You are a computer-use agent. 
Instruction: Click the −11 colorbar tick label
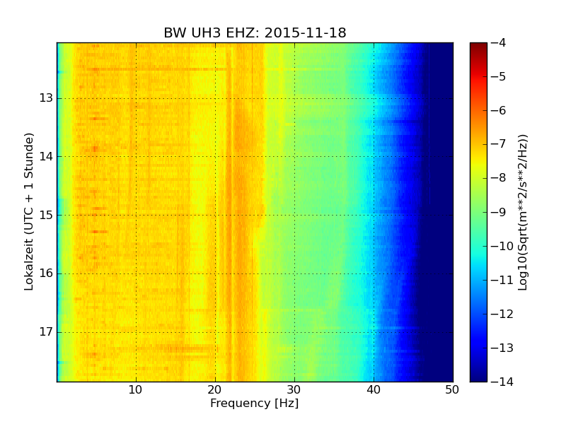pyautogui.click(x=502, y=280)
